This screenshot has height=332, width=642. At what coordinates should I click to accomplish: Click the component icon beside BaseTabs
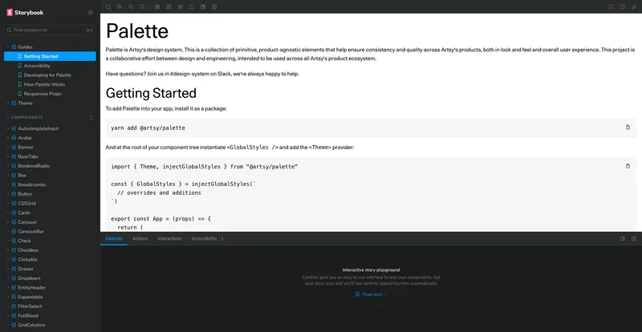[x=14, y=157]
